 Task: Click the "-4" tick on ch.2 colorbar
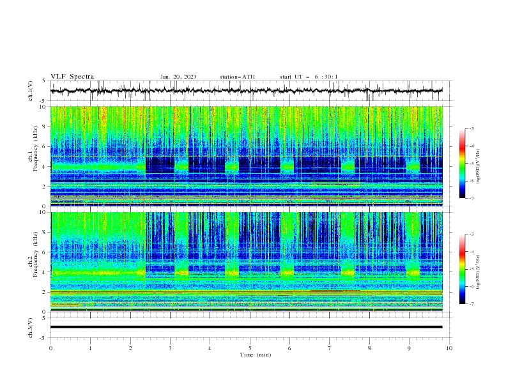[471, 252]
